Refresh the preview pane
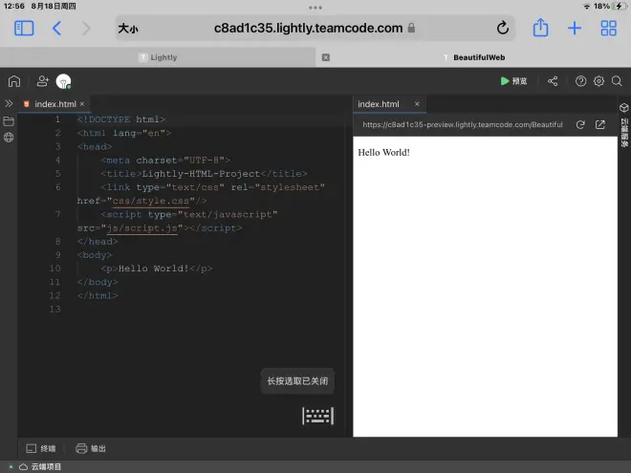 pos(580,124)
